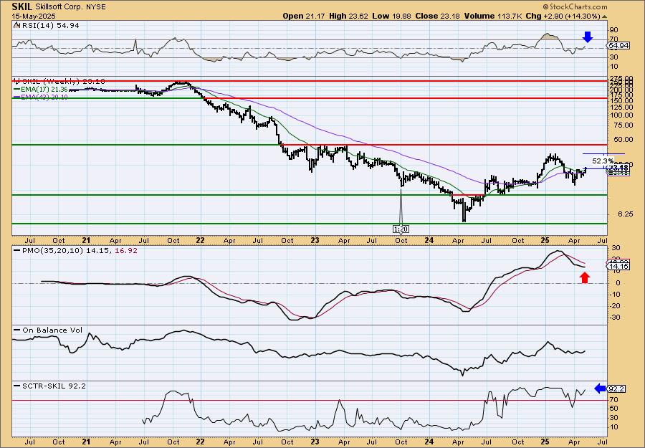The image size is (645, 448).
Task: Click the SKIL (Weekly) price legend
Action: 59,82
